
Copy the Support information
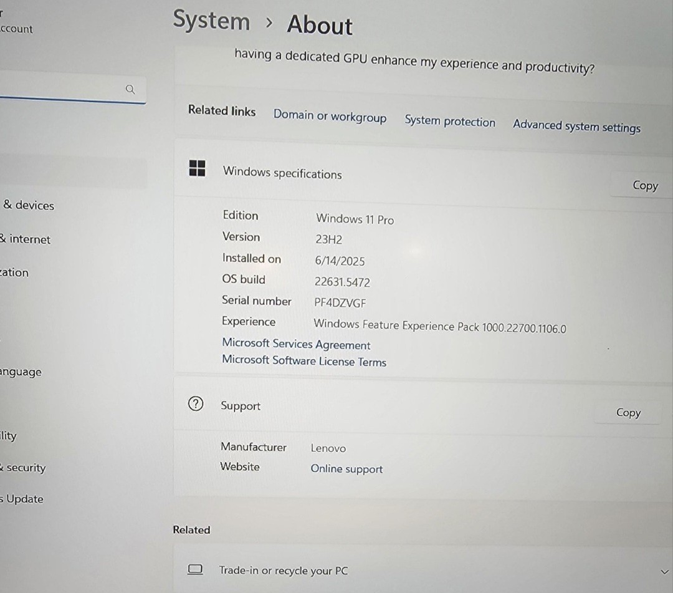pyautogui.click(x=628, y=413)
